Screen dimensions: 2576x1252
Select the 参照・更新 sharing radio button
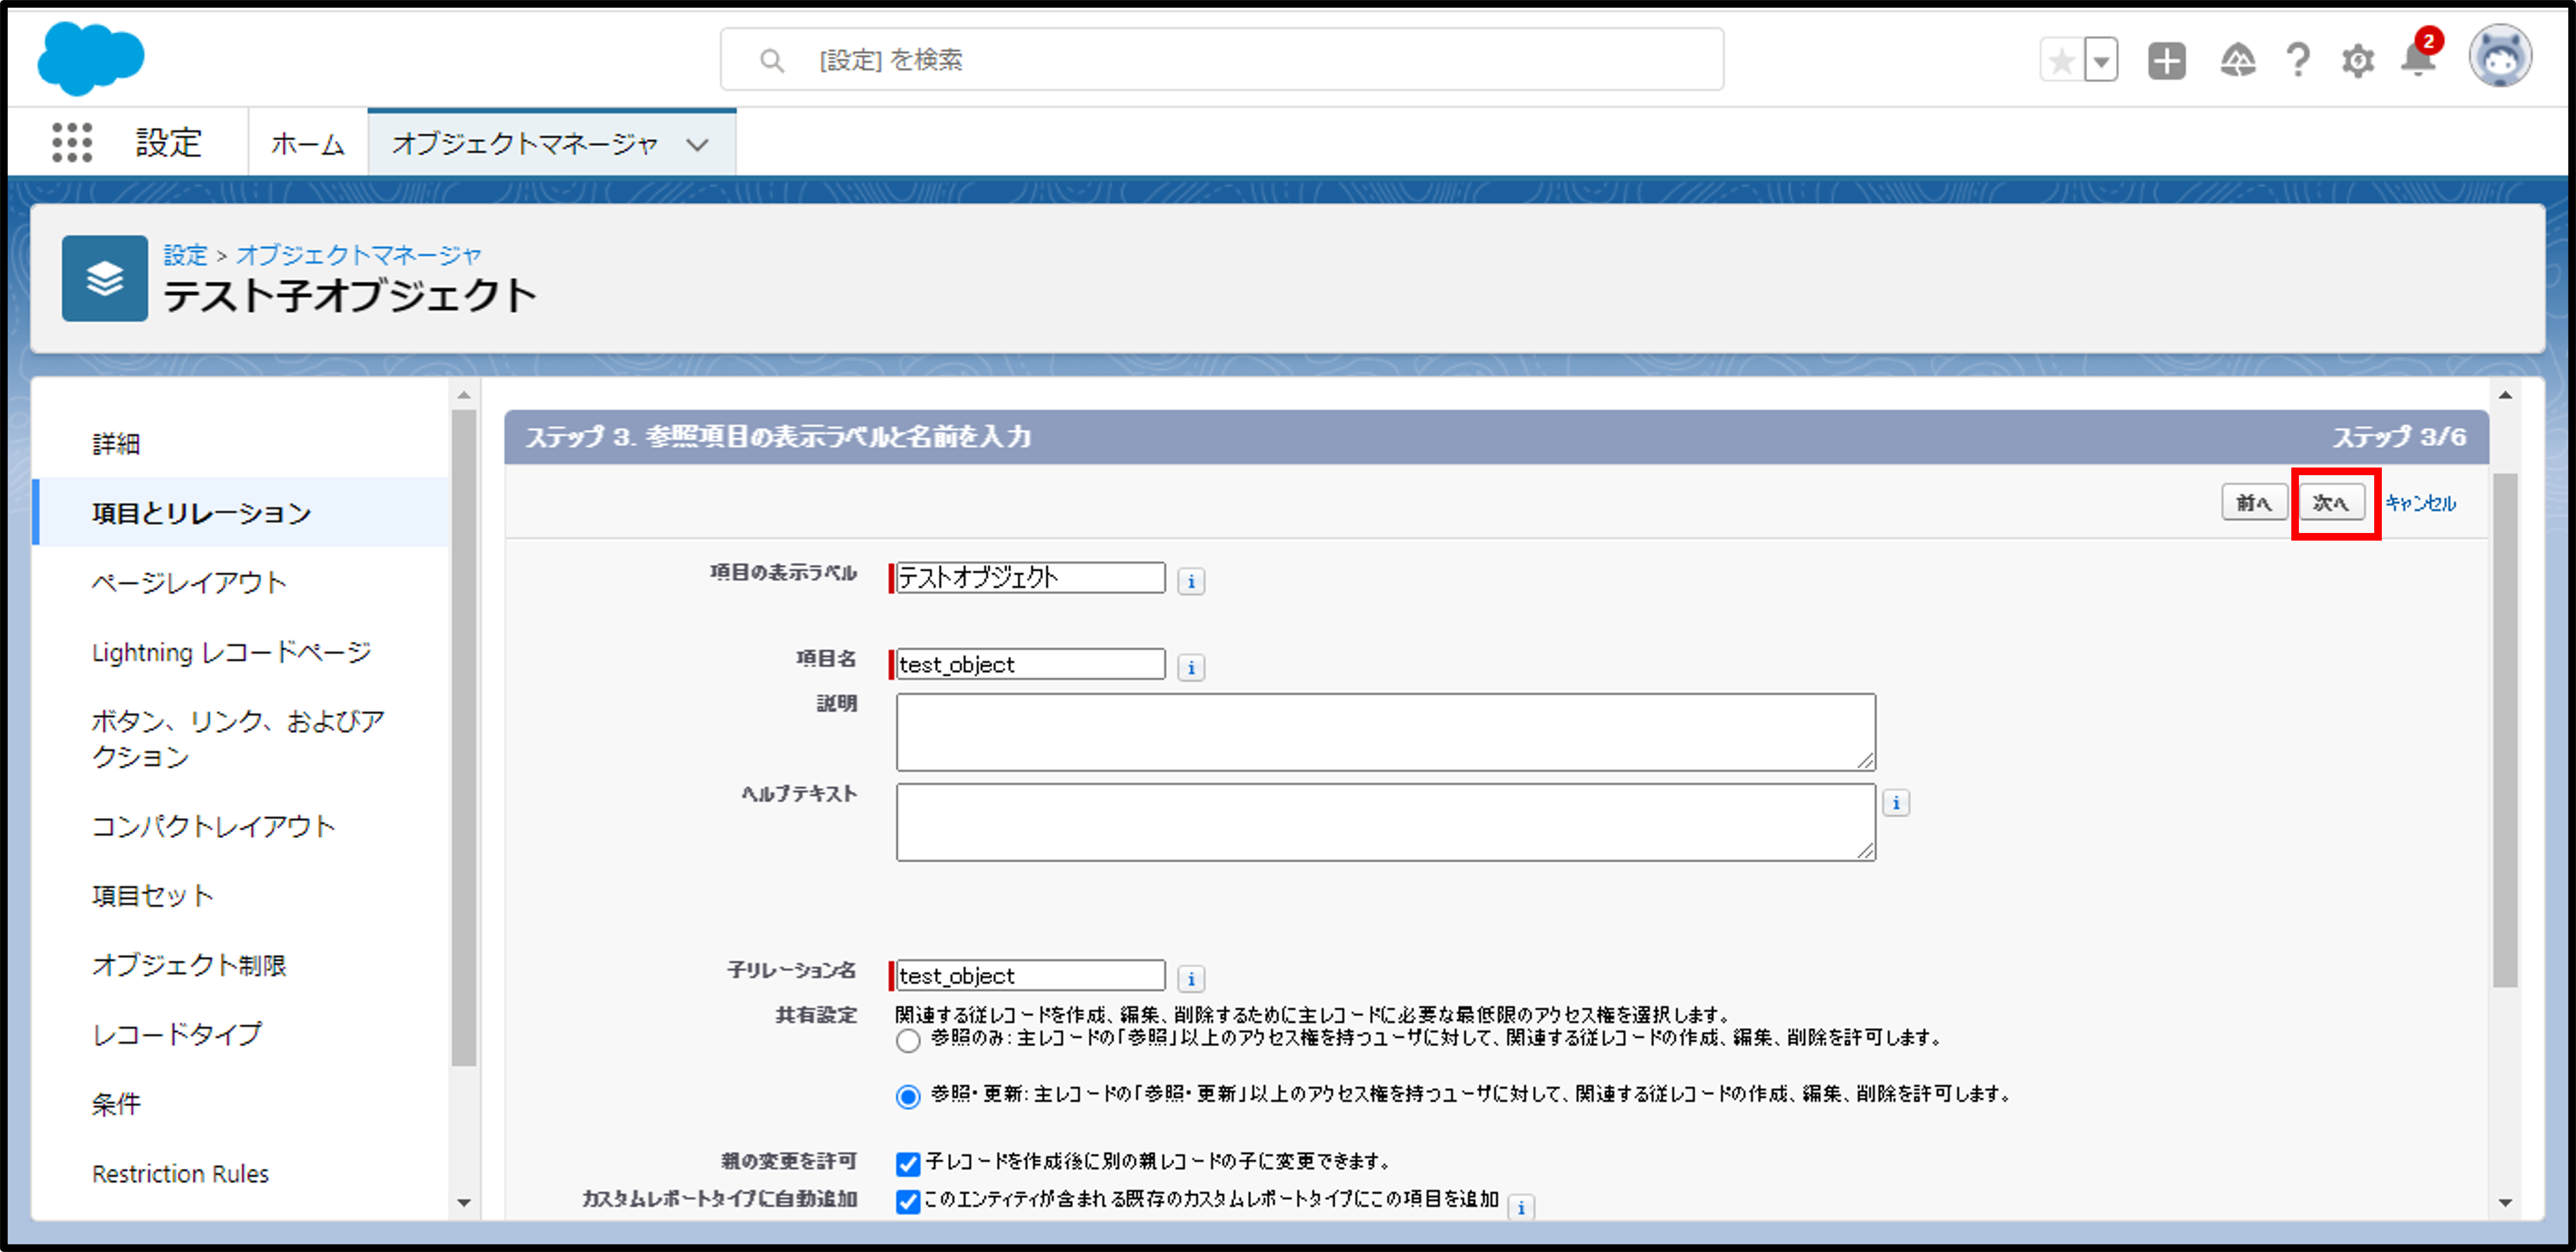[x=908, y=1097]
